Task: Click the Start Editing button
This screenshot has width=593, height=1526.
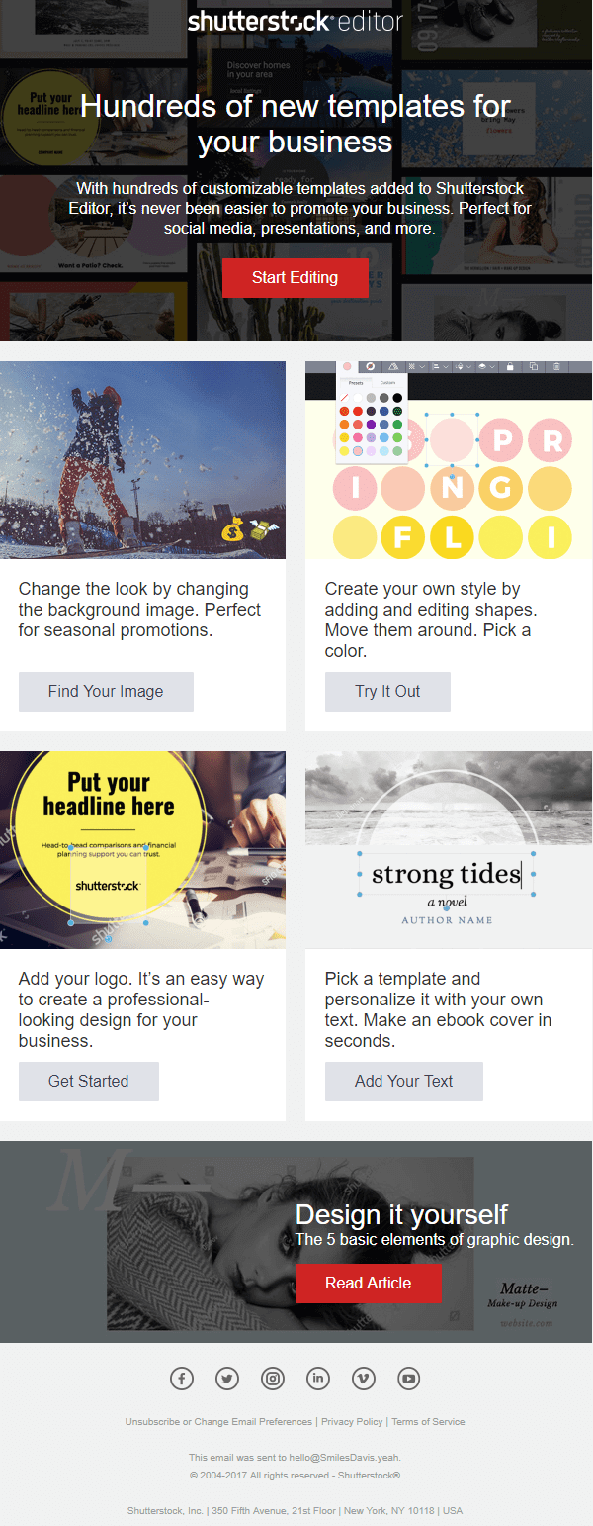Action: 296,278
